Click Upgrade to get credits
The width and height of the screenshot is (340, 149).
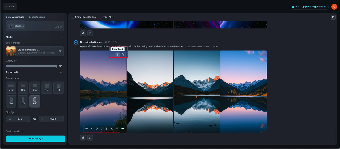(313, 7)
